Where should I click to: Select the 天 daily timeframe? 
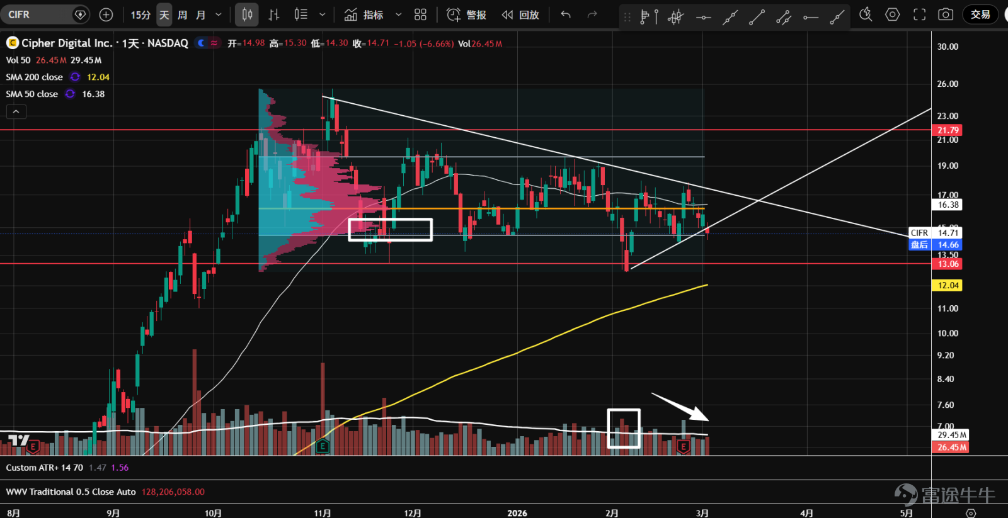pyautogui.click(x=164, y=14)
